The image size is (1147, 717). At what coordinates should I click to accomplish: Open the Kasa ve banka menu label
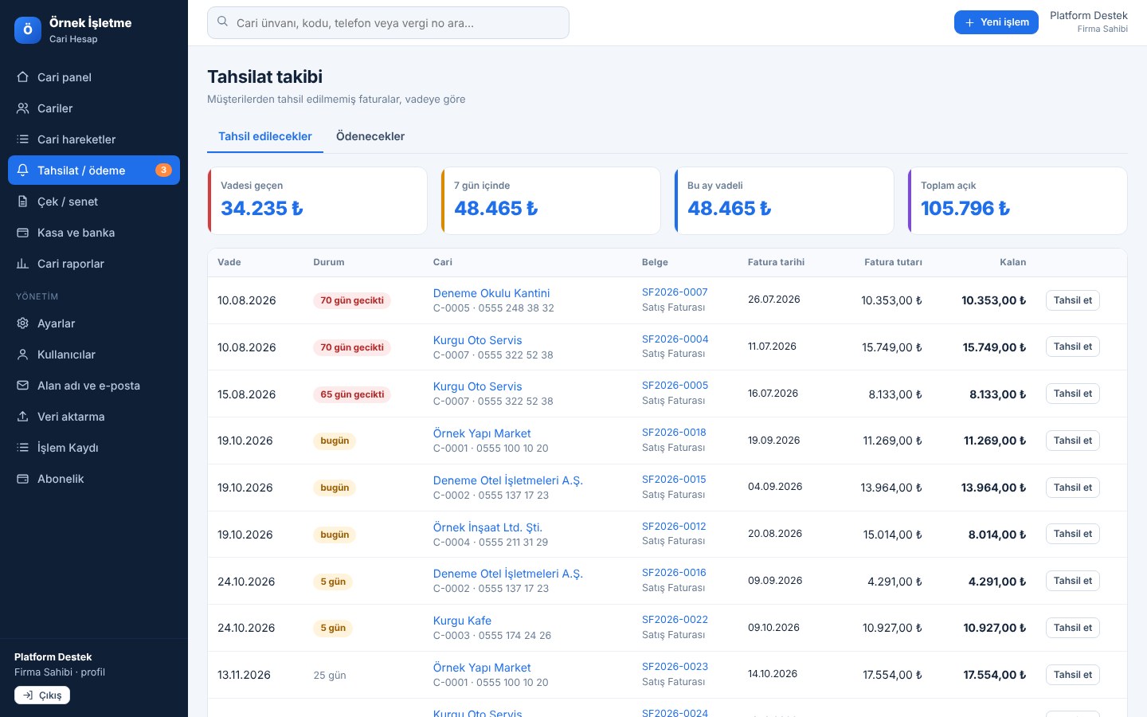pos(76,233)
